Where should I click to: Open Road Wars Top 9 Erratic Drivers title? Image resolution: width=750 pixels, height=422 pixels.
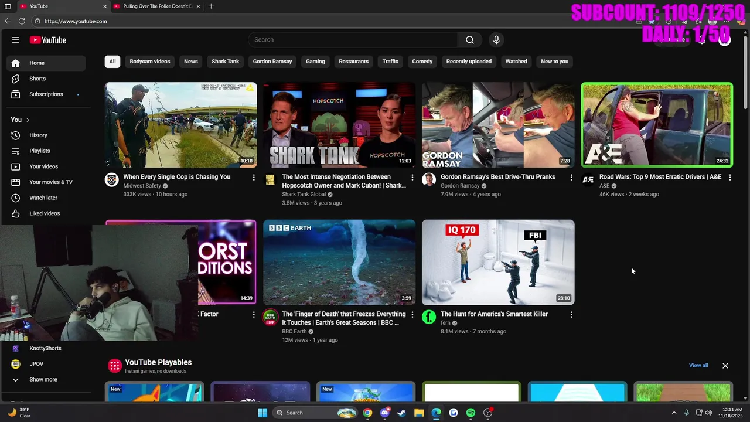660,177
